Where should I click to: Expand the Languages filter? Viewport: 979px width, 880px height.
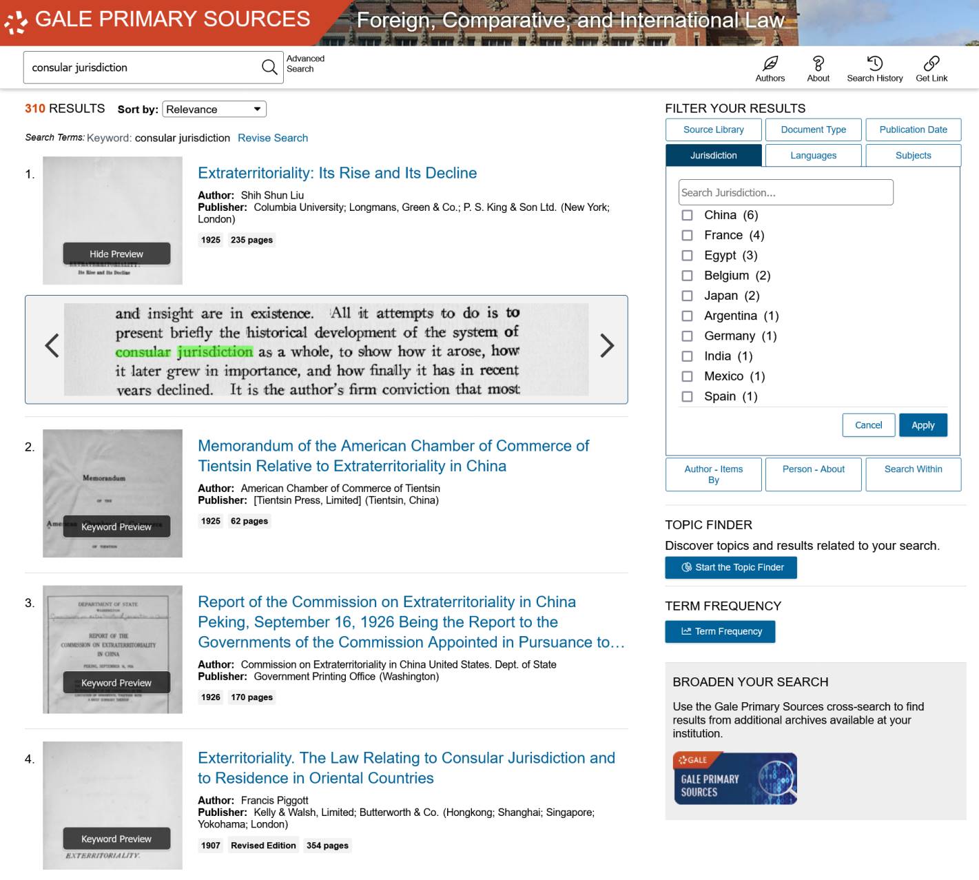814,156
